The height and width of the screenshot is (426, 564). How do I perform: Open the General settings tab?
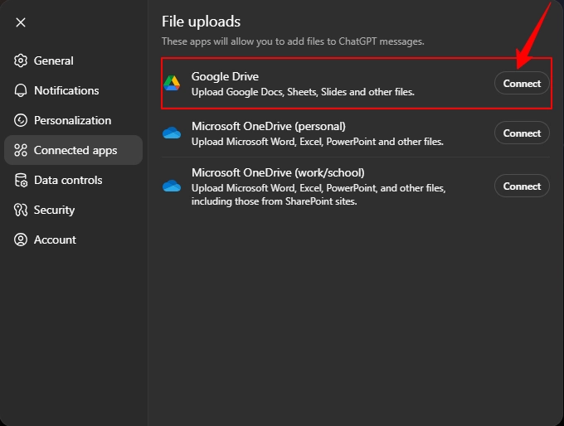(73, 61)
